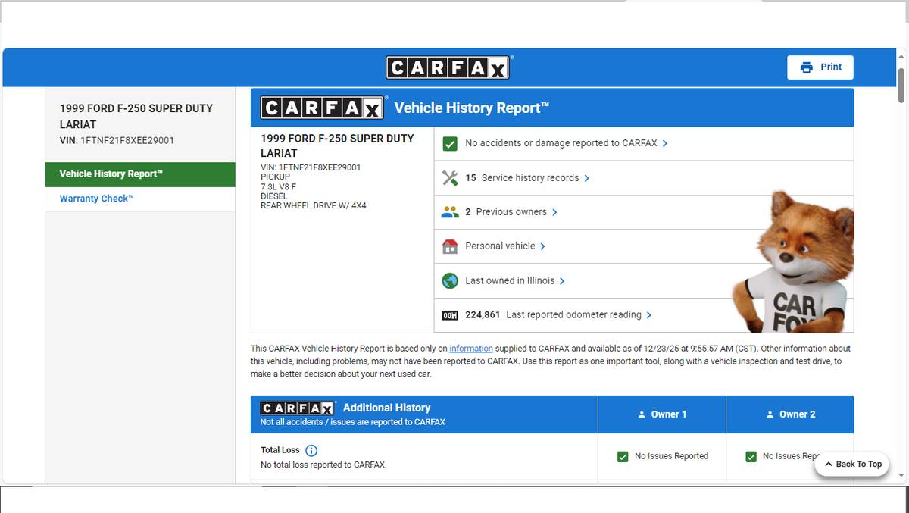Click the globe icon for Illinois

coord(450,280)
